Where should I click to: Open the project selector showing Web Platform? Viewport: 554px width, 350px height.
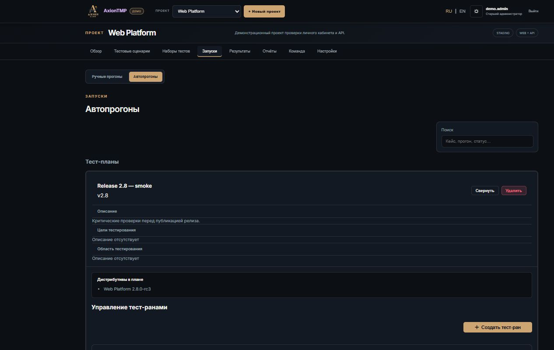click(x=207, y=11)
